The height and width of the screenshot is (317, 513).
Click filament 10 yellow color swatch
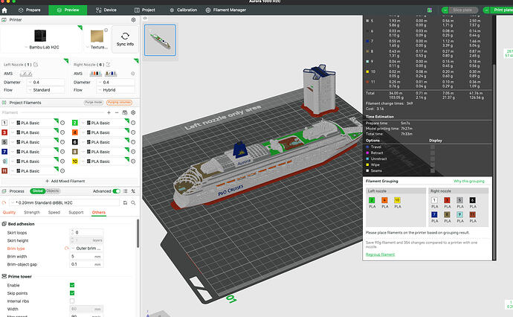75,161
